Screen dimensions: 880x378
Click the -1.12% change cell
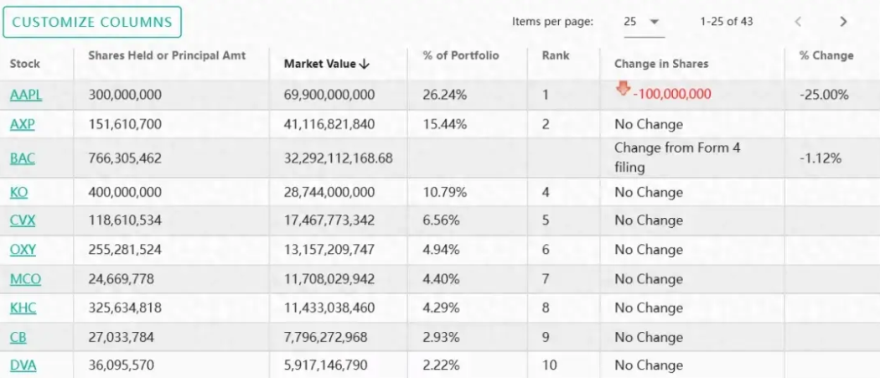[x=820, y=158]
